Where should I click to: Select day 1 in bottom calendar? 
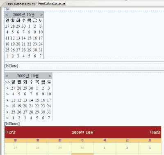pyautogui.click(x=105, y=148)
